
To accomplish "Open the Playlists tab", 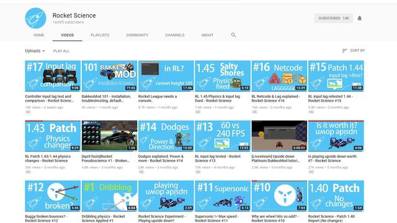I will click(x=100, y=35).
